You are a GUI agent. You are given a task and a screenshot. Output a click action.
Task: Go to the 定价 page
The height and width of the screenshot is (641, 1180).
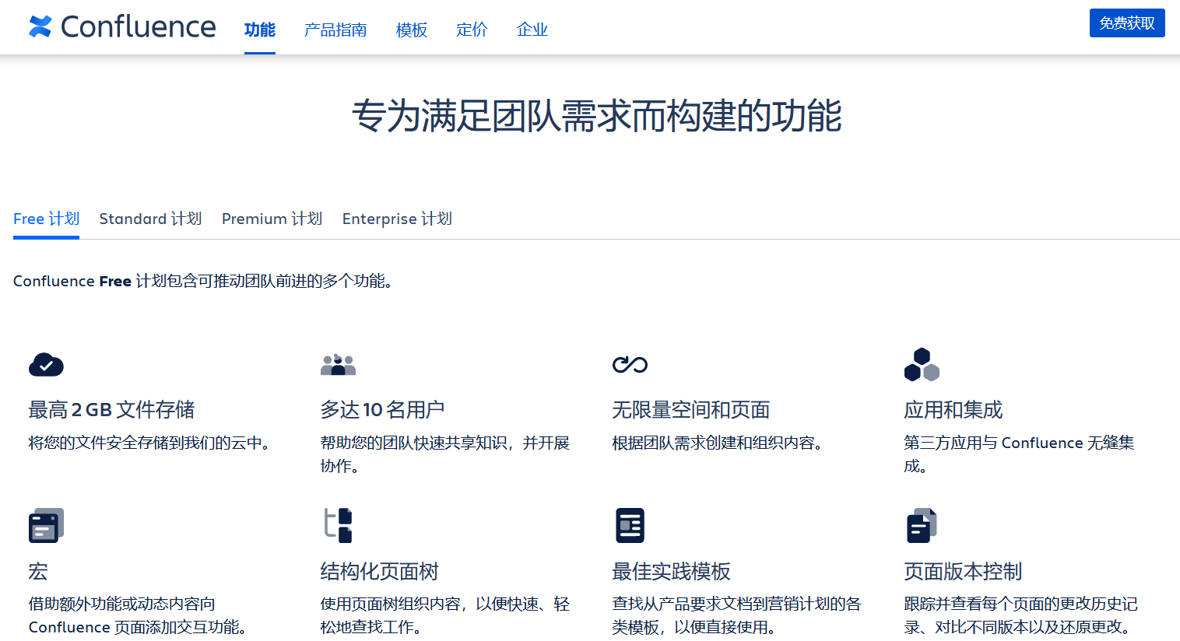click(472, 30)
